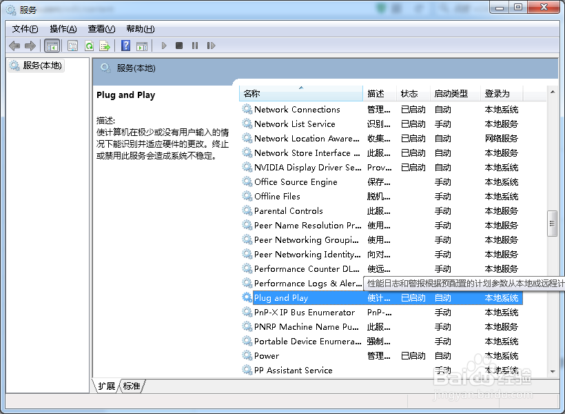Screen dimensions: 565x414
Task: Click the Plug and Play heading in details pane
Action: (x=126, y=95)
